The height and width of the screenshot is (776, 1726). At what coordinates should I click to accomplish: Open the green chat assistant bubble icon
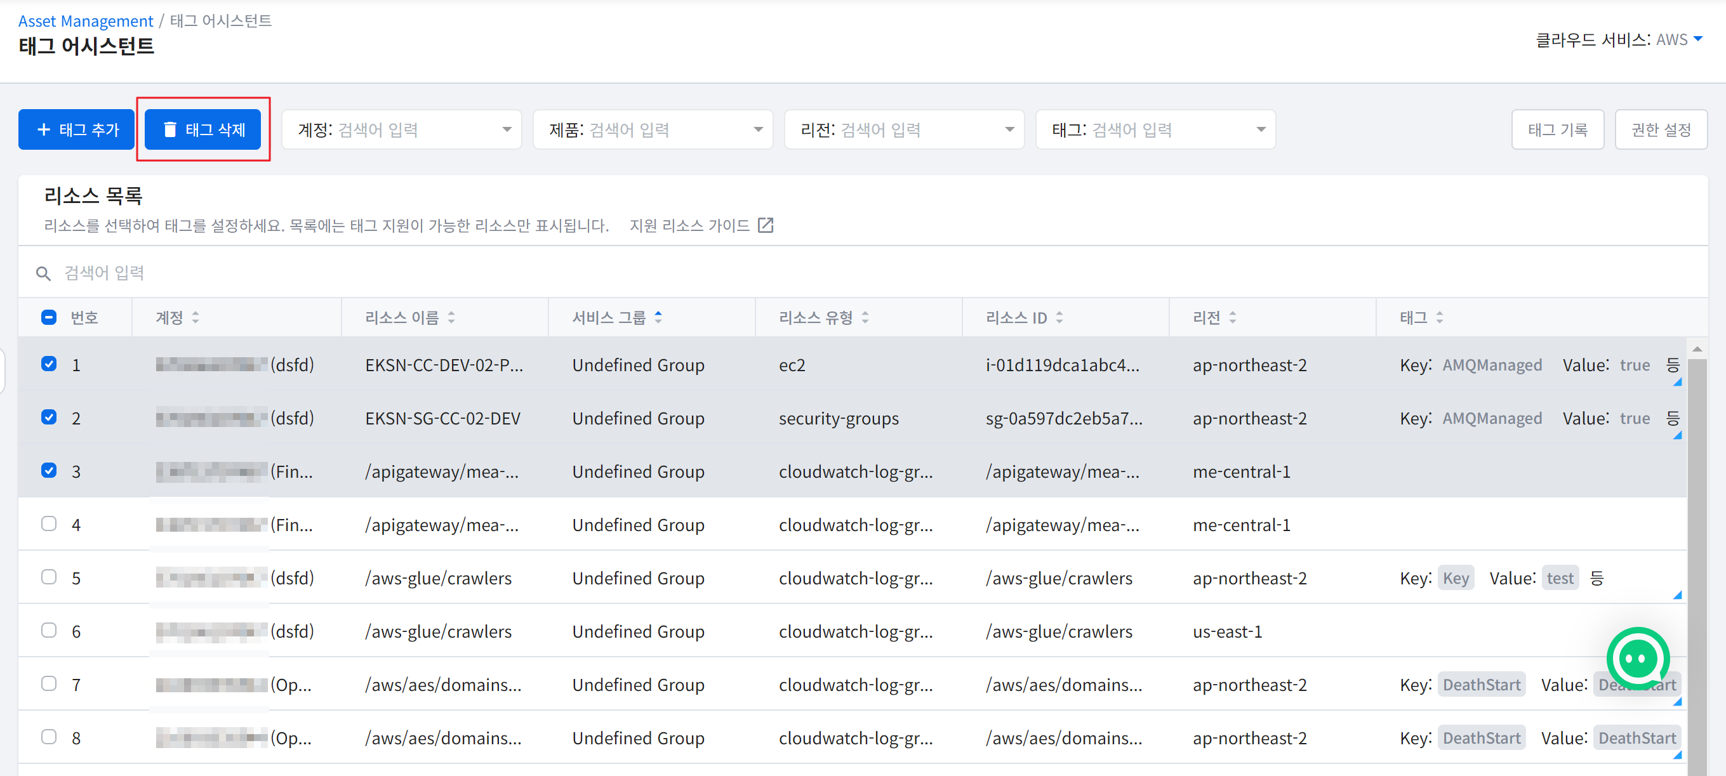[x=1637, y=658]
